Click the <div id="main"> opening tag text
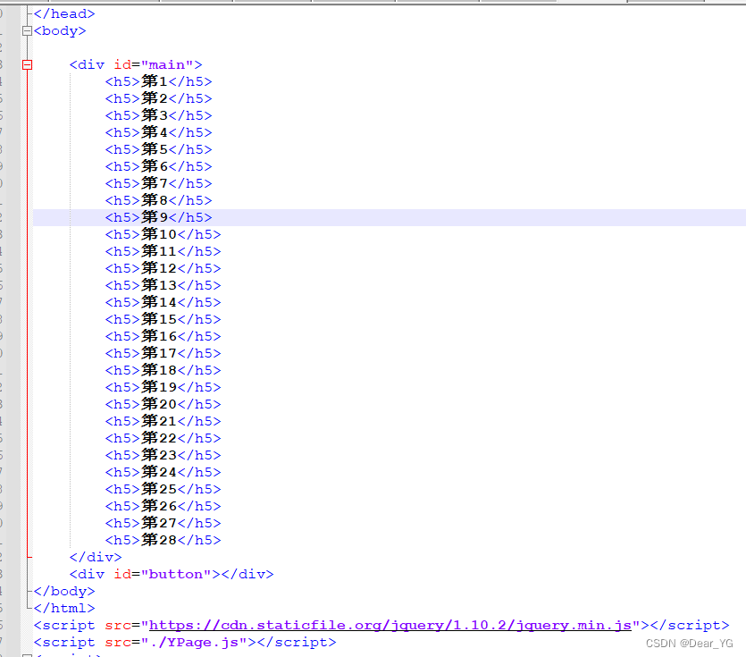This screenshot has width=746, height=657. click(136, 64)
